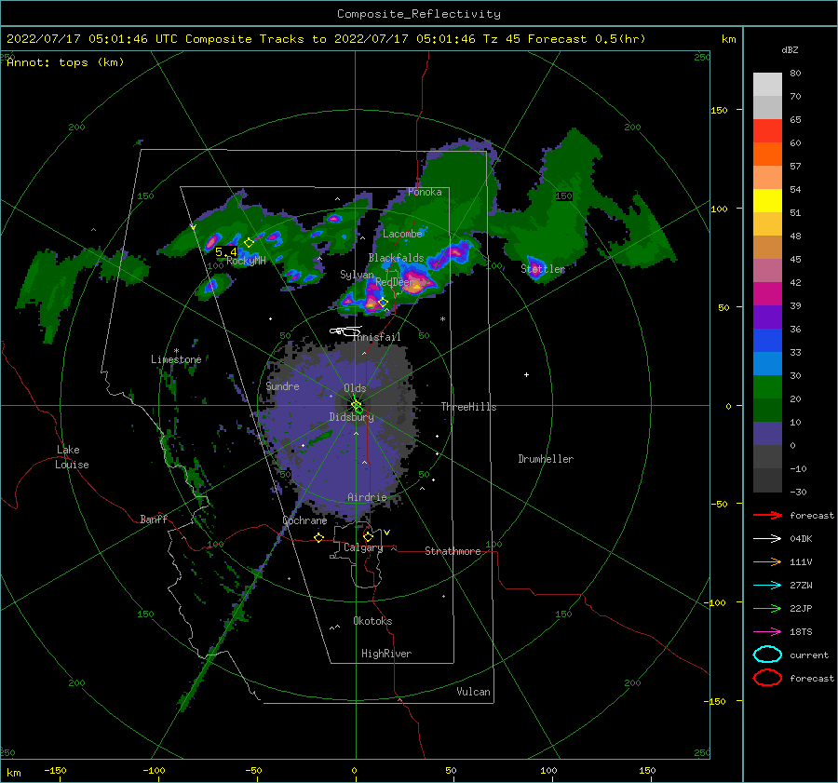Click the Drumheller town label

[x=546, y=459]
